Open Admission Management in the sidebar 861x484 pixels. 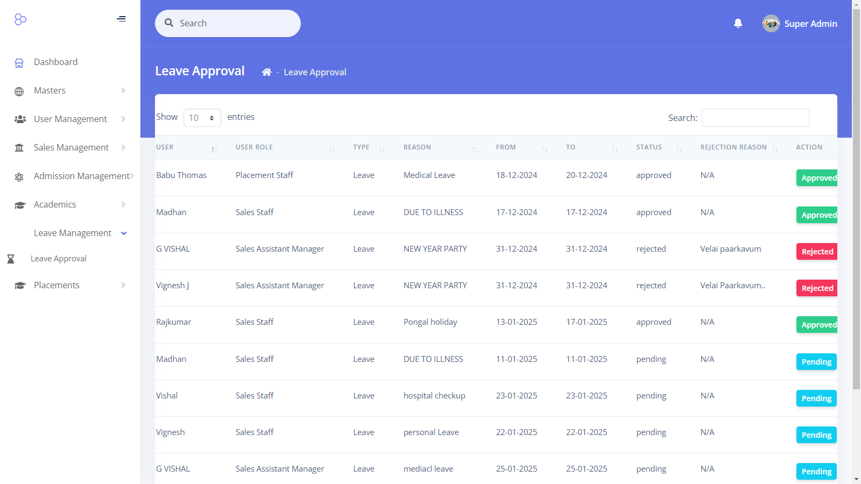coord(81,176)
